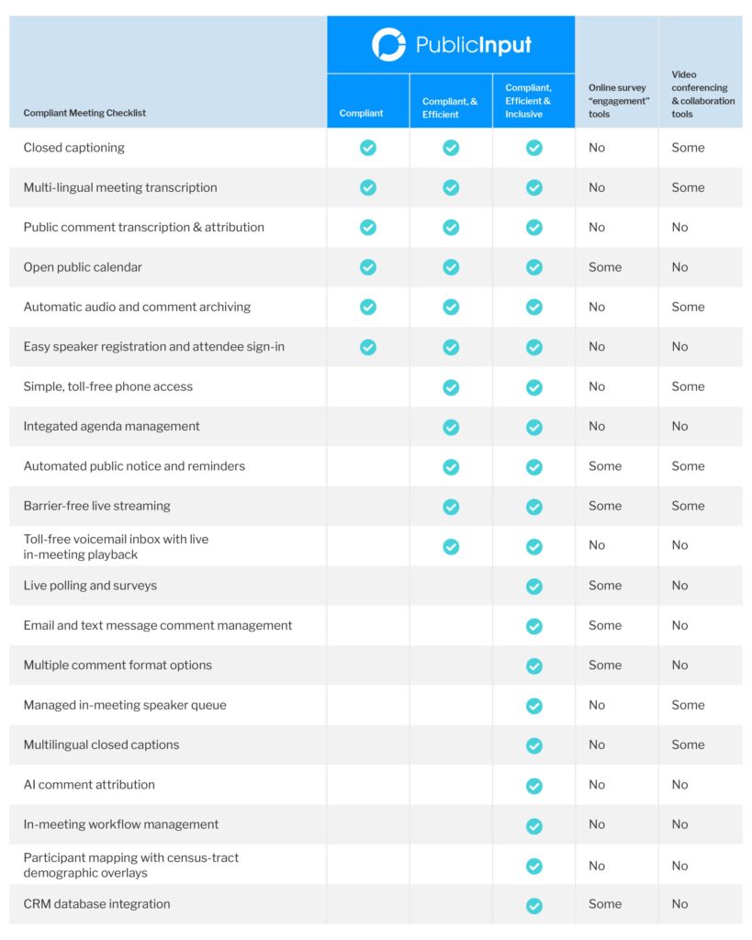Screen dimensions: 752x940
Task: Click the AI comment attribution checkmark
Action: tap(534, 786)
